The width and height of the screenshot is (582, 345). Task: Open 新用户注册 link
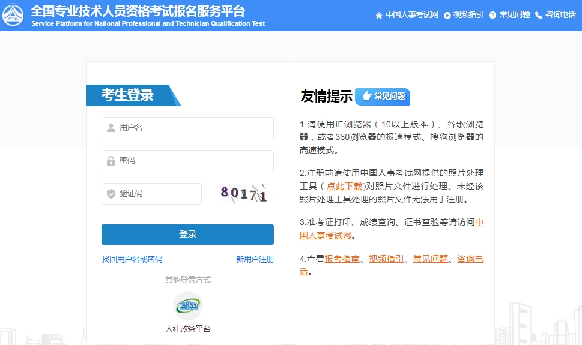pyautogui.click(x=255, y=259)
